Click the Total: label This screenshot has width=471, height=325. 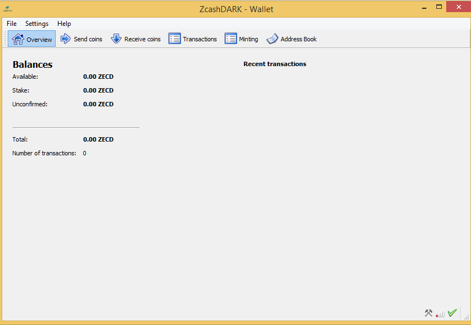[x=20, y=139]
